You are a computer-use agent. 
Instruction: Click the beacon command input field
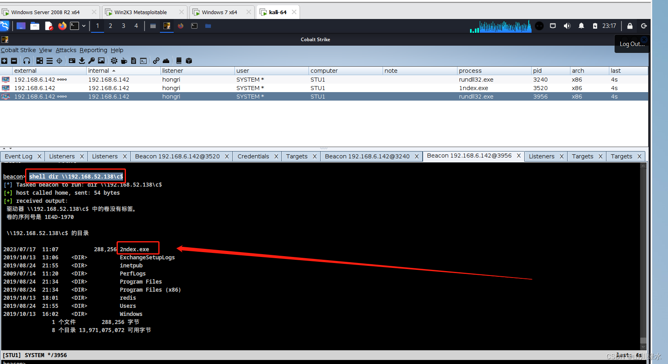pyautogui.click(x=324, y=362)
